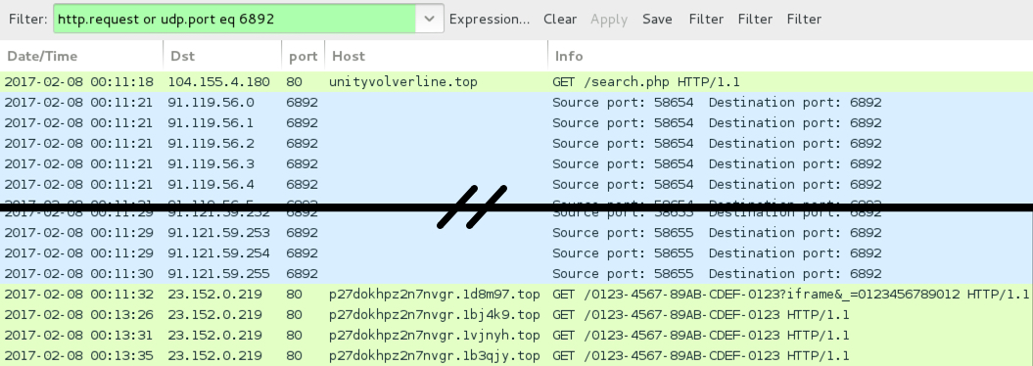This screenshot has height=366, width=1033.
Task: Click timestamp 2017-02-08 00:11:32
Action: coord(79,295)
